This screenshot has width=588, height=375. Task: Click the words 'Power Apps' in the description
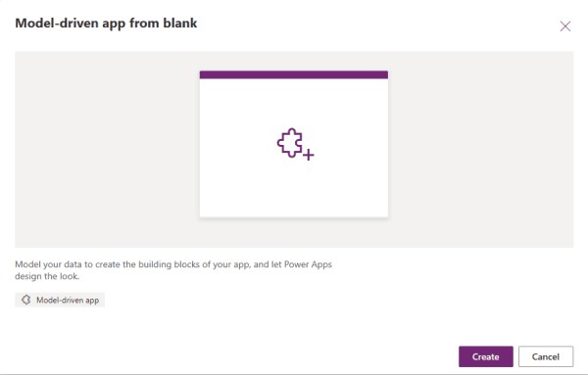[x=309, y=264]
